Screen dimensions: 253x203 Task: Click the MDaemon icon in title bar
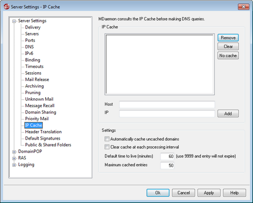point(6,7)
